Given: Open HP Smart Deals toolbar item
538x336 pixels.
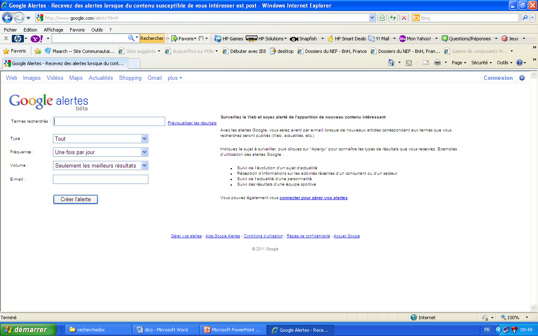Looking at the screenshot, I should 347,39.
